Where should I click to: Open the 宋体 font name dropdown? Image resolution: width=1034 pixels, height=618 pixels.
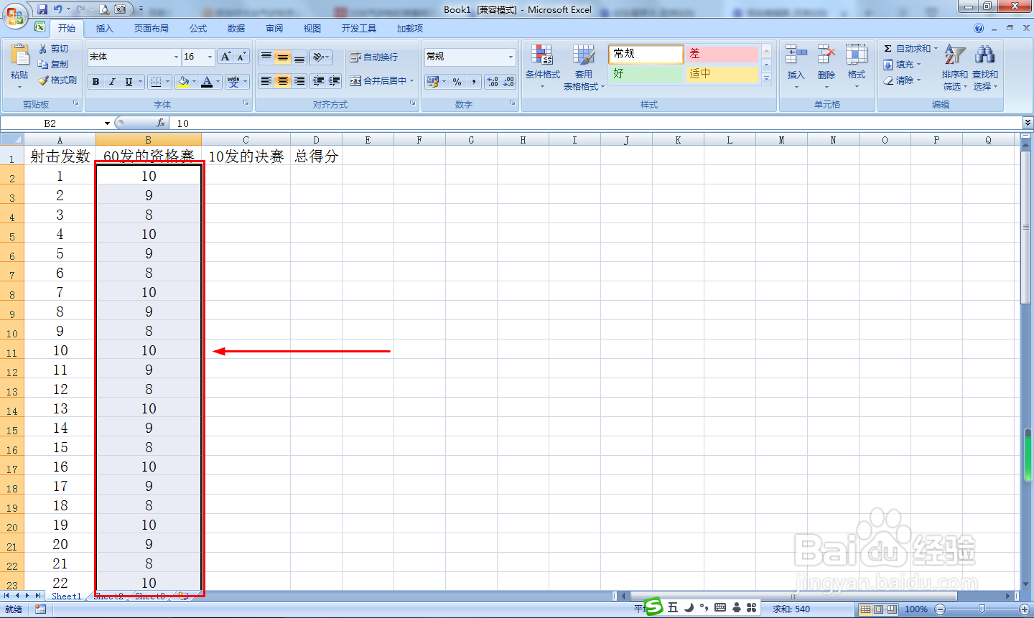coord(176,57)
